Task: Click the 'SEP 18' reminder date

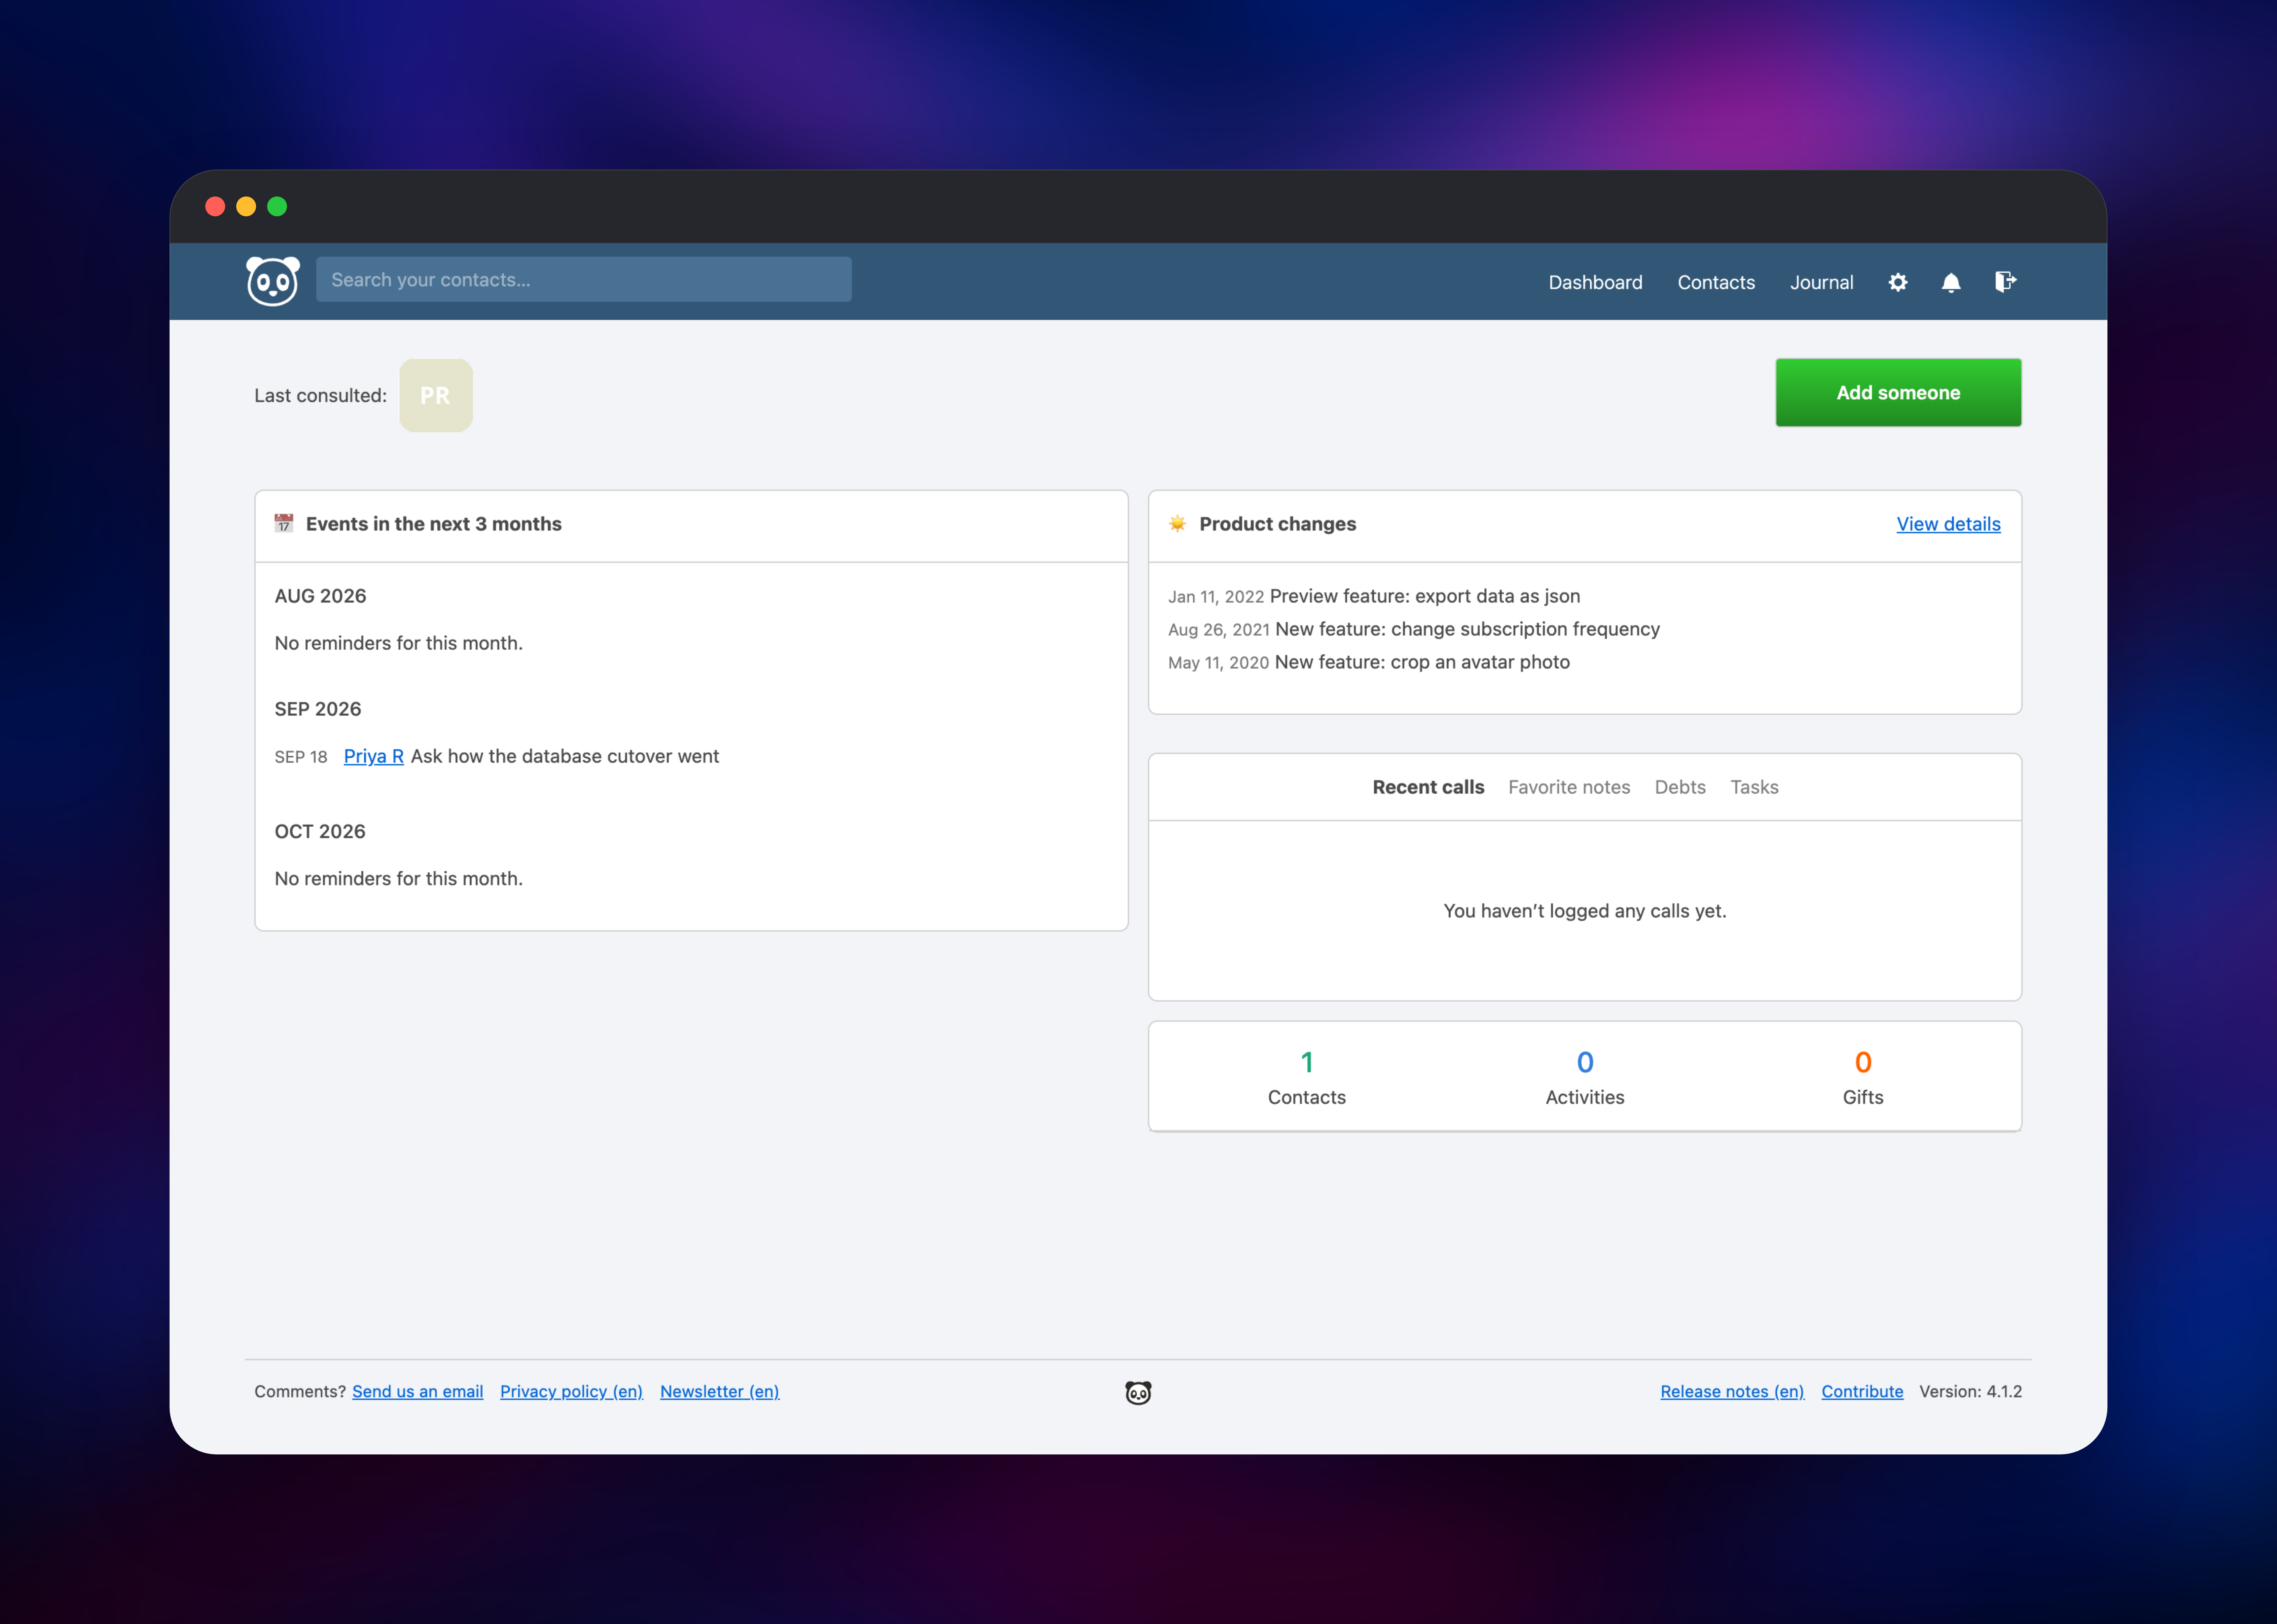Action: point(301,757)
